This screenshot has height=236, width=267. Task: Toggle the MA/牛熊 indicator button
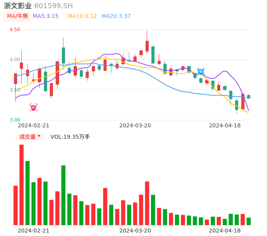pos(18,16)
